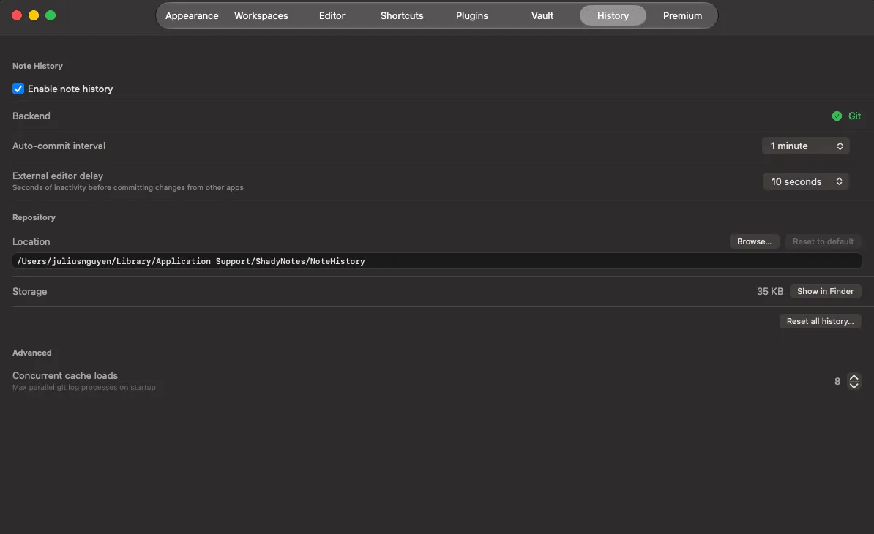Open the Plugins tab

click(471, 15)
